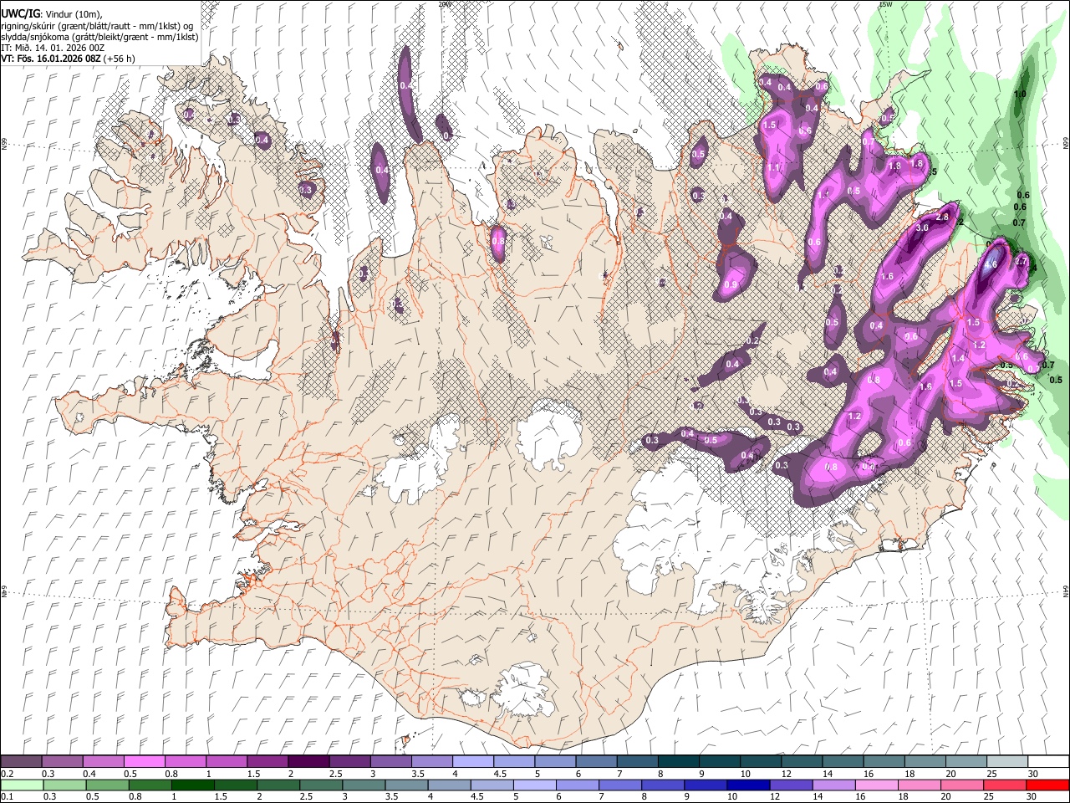Click the '0.4' label in the upper legend row
Viewport: 1070px width, 803px height.
tap(89, 774)
